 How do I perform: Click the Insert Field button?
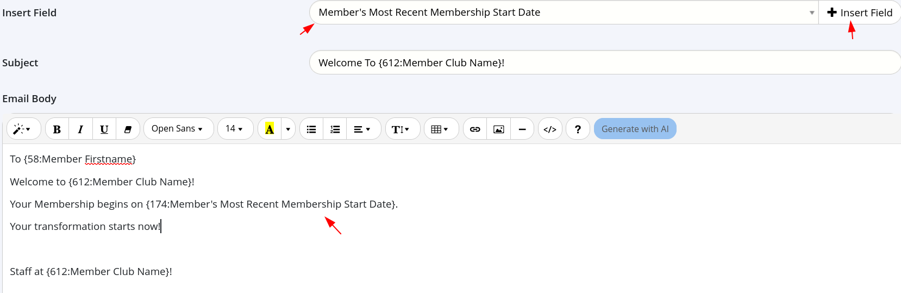click(x=860, y=13)
